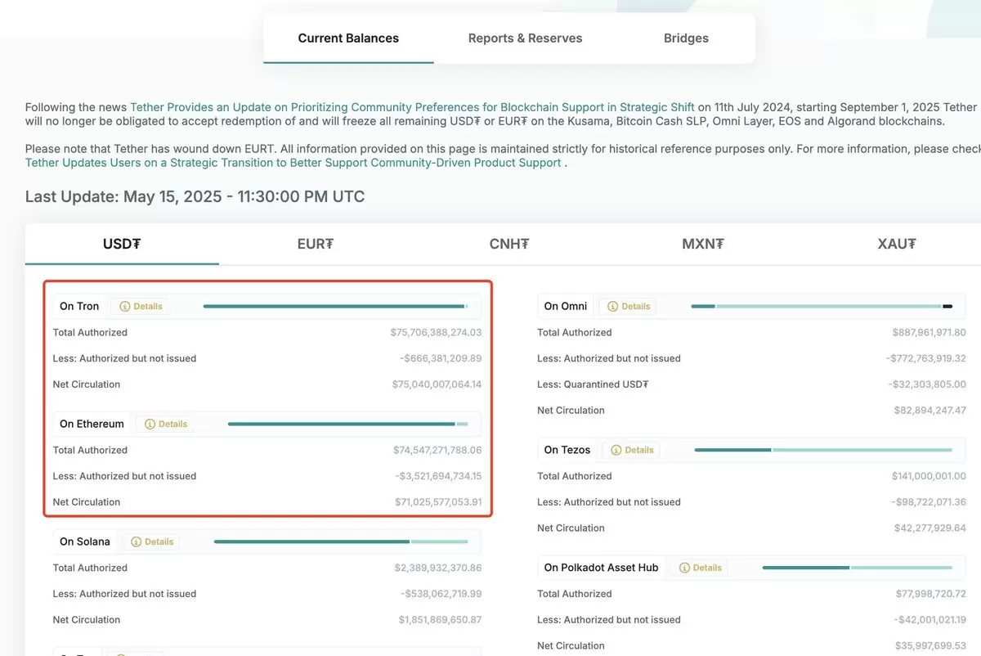Click Omni not-issued value -$772,763,919.32
The height and width of the screenshot is (656, 981).
(926, 358)
